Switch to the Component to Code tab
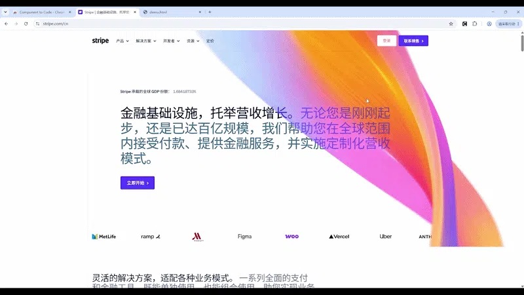The width and height of the screenshot is (524, 295). click(42, 12)
